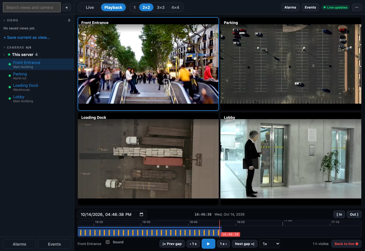This screenshot has height=251, width=365.
Task: Select Parking camera in the sidebar list
Action: point(37,76)
